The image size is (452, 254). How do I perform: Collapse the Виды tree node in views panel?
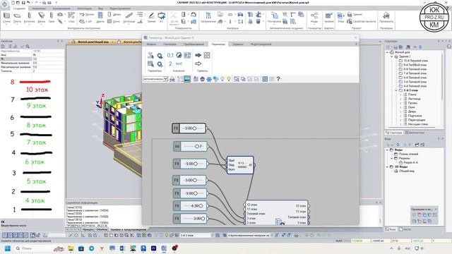coord(388,150)
